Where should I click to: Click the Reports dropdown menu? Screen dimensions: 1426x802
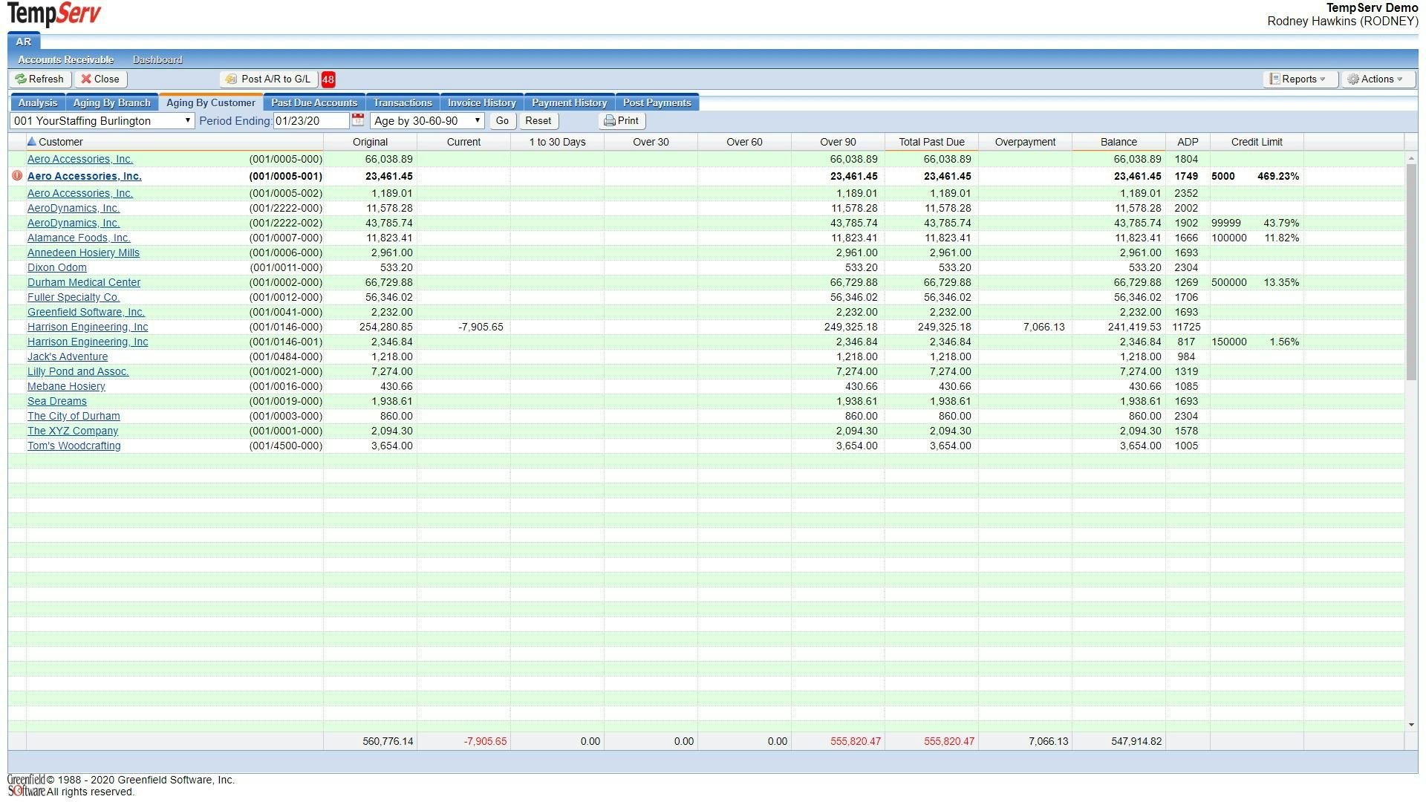(x=1296, y=78)
